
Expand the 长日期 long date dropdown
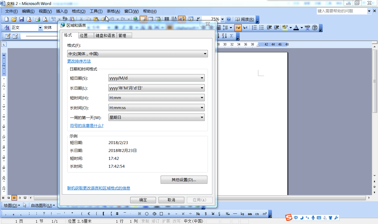(156, 88)
